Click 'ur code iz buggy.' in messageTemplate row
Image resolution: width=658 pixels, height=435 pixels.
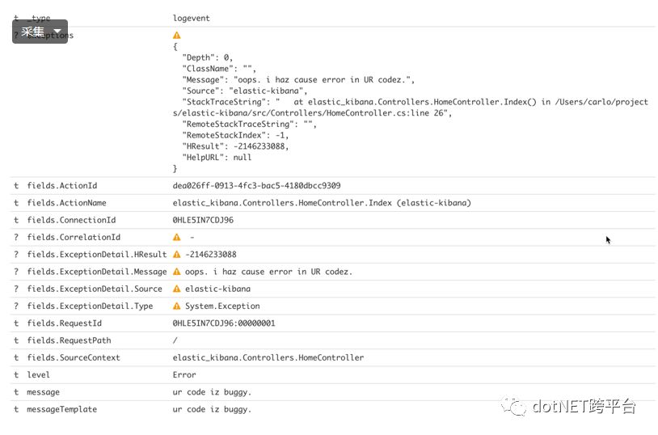pyautogui.click(x=212, y=409)
